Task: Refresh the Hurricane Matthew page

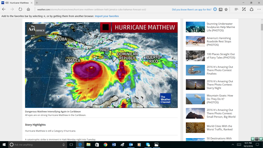Action: click(x=20, y=9)
